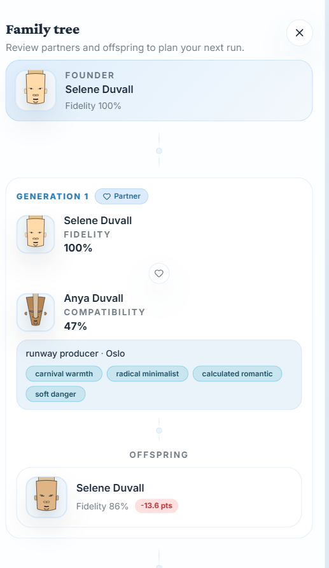The height and width of the screenshot is (568, 329).
Task: Select the Partner badge
Action: click(x=122, y=196)
